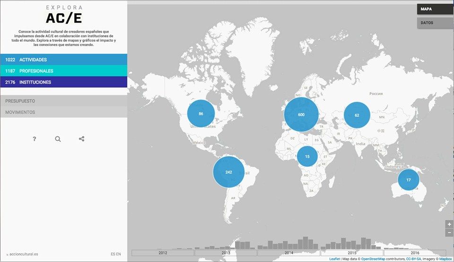Open the 62 cluster over Asia

coord(357,115)
